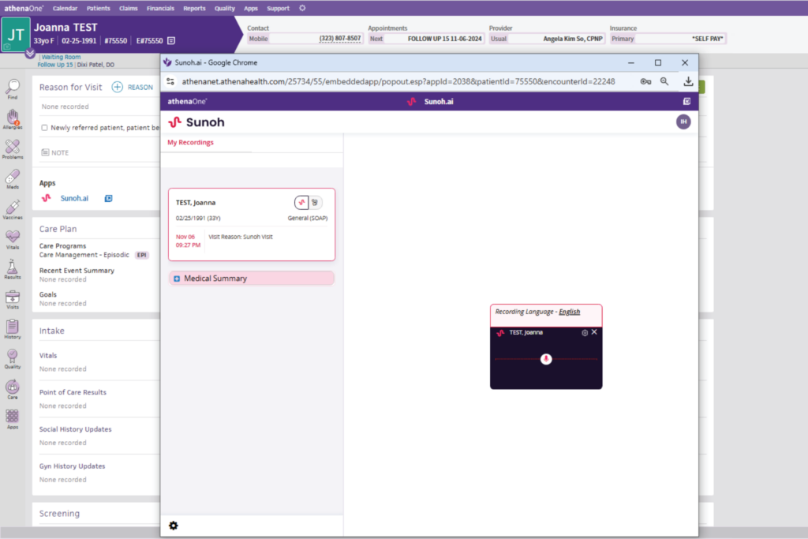Image resolution: width=808 pixels, height=539 pixels.
Task: Open the Quality menu in top bar
Action: pyautogui.click(x=225, y=8)
